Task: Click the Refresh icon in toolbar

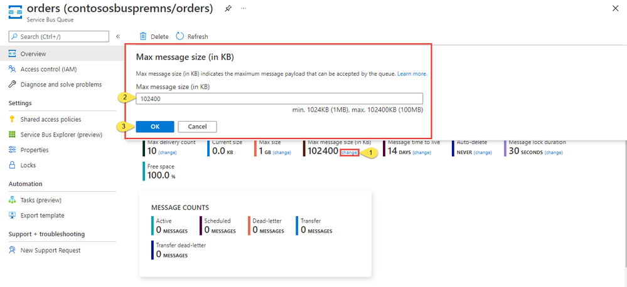Action: [x=180, y=36]
